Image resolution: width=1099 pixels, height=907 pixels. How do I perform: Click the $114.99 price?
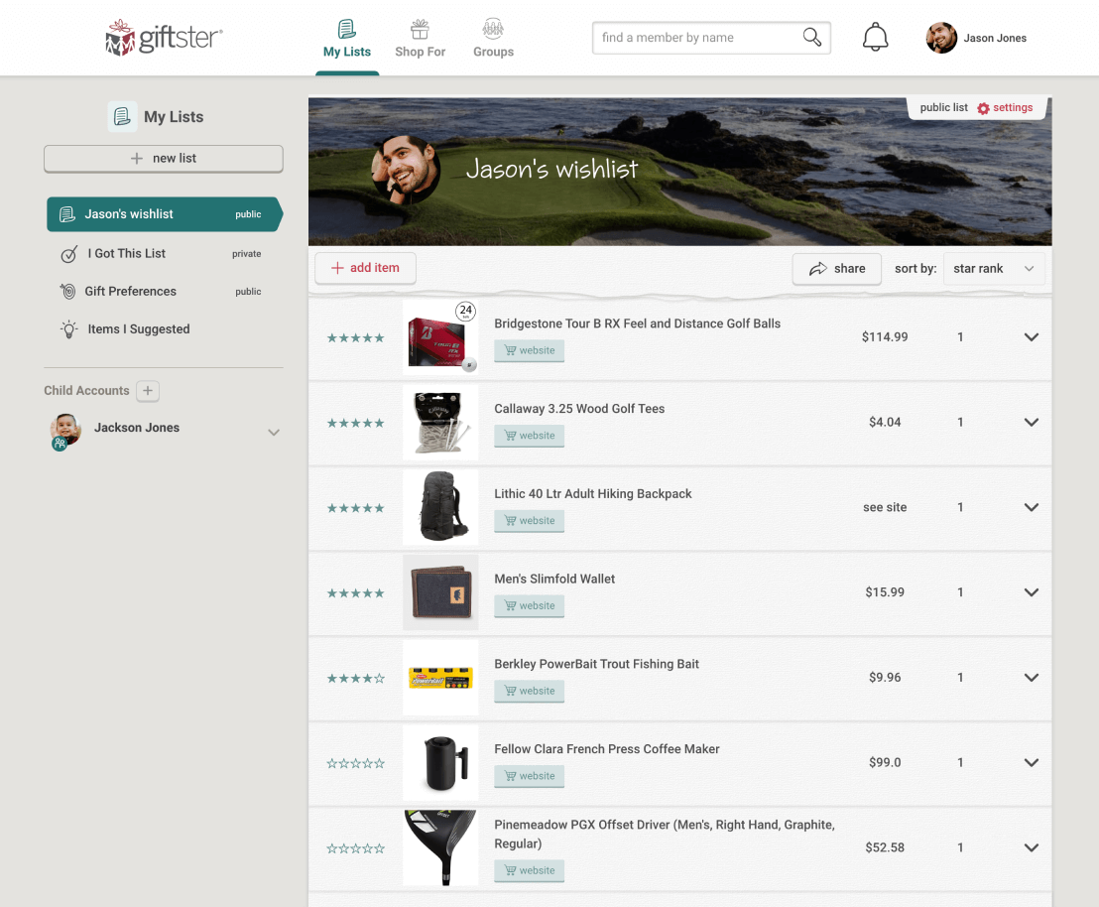point(885,337)
